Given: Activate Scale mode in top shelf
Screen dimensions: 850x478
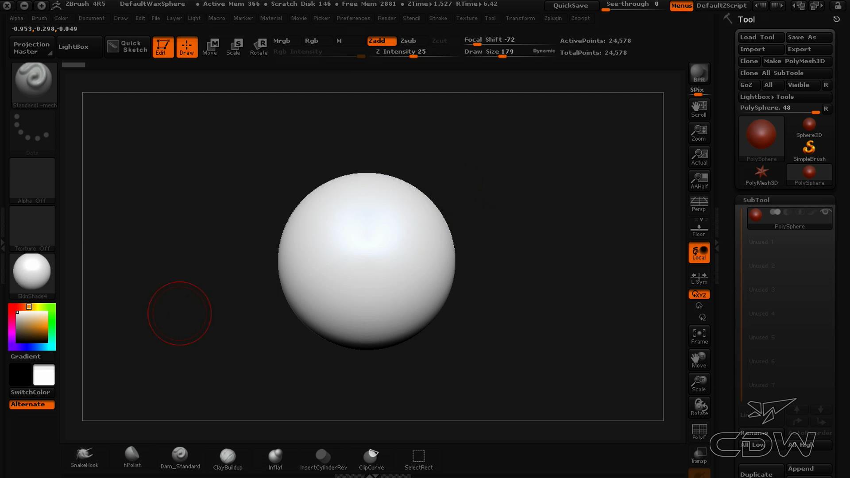Looking at the screenshot, I should (x=233, y=47).
